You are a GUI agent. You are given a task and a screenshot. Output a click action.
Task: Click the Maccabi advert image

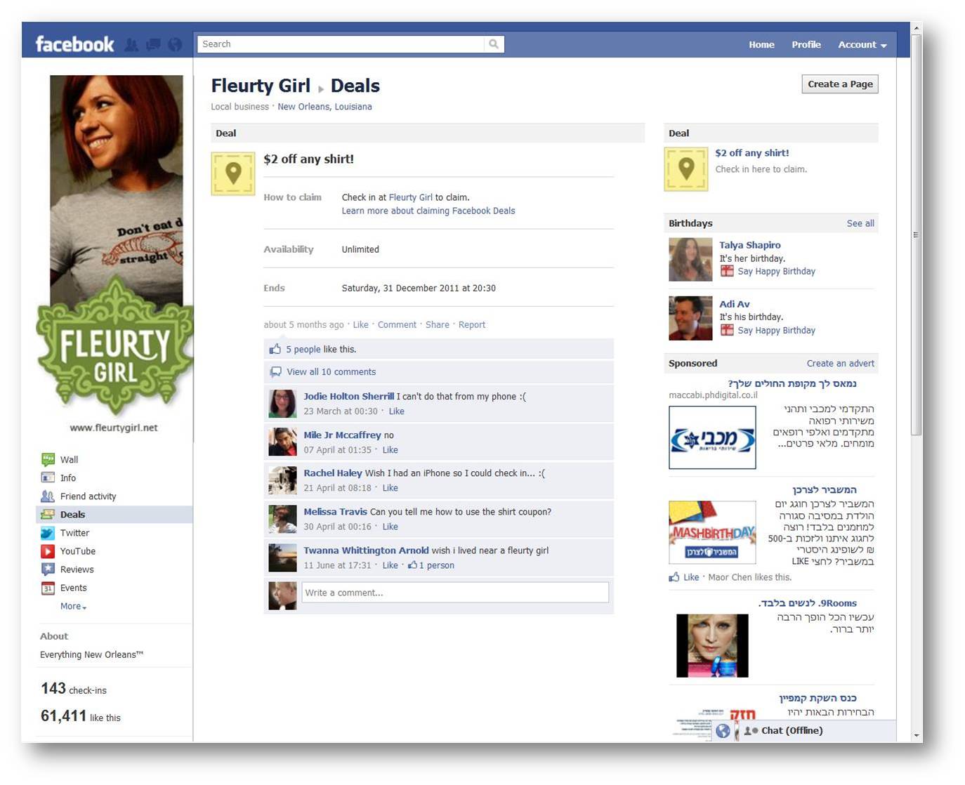click(x=712, y=437)
